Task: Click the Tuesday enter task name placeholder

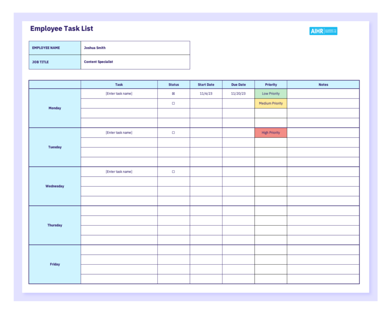Action: (119, 132)
